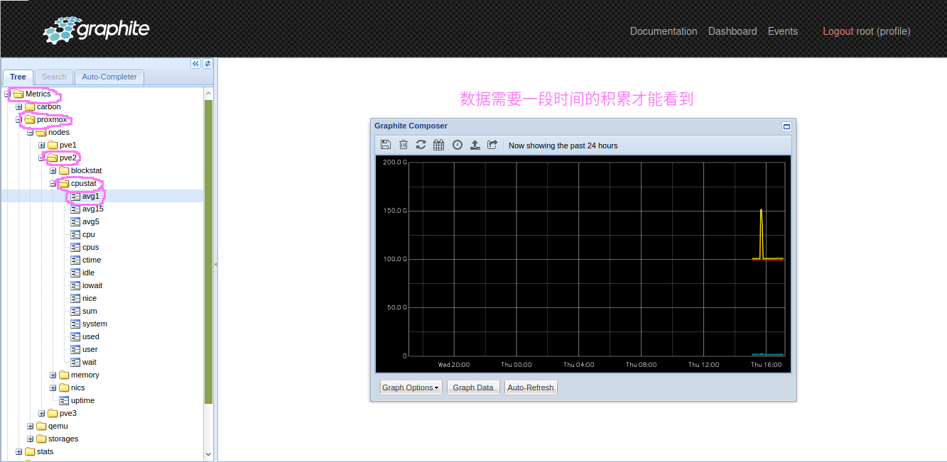Viewport: 947px width, 462px height.
Task: Click the metric icon beside idle
Action: (75, 273)
